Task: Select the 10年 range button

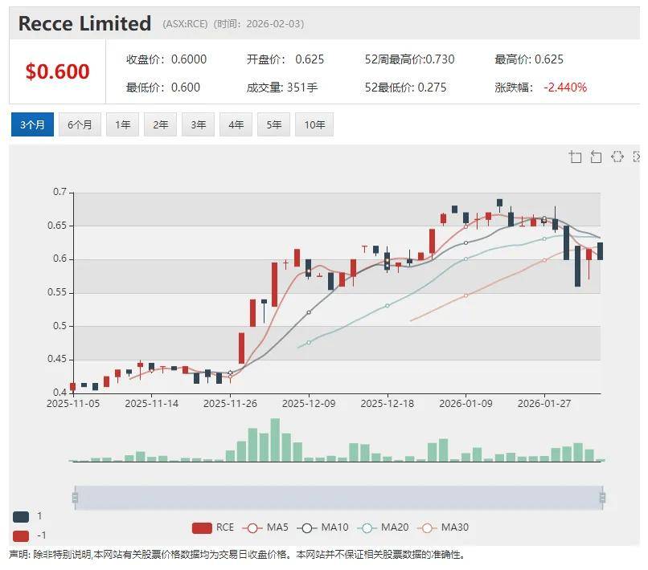Action: 314,124
